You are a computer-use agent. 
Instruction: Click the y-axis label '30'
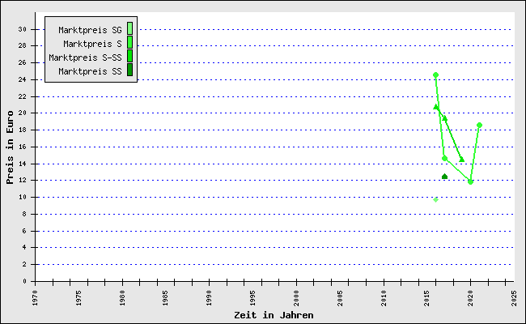pos(22,29)
